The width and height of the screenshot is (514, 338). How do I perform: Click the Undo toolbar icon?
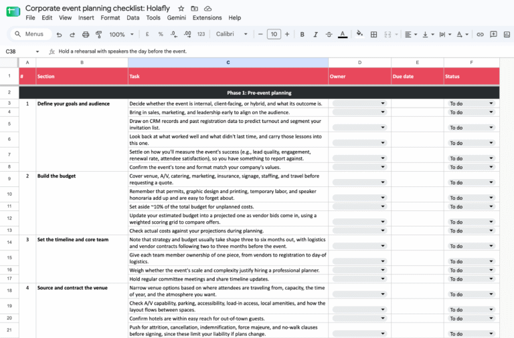(x=59, y=34)
